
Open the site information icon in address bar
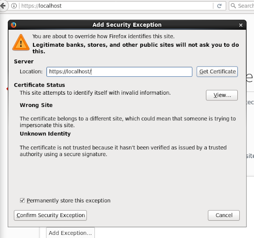pos(14,6)
